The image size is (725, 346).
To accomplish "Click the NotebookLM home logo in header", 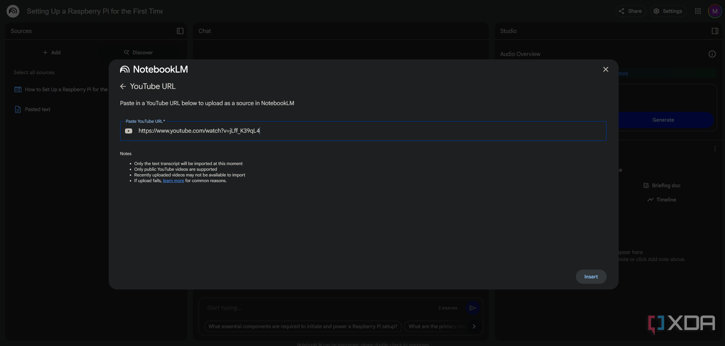I will 13,11.
